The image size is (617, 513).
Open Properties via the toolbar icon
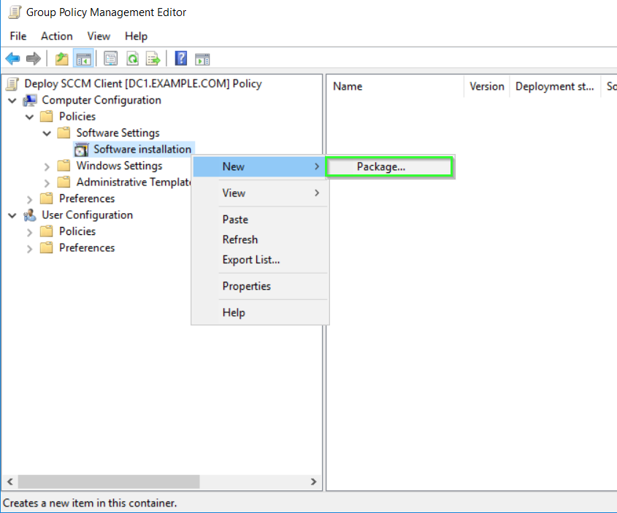(111, 59)
